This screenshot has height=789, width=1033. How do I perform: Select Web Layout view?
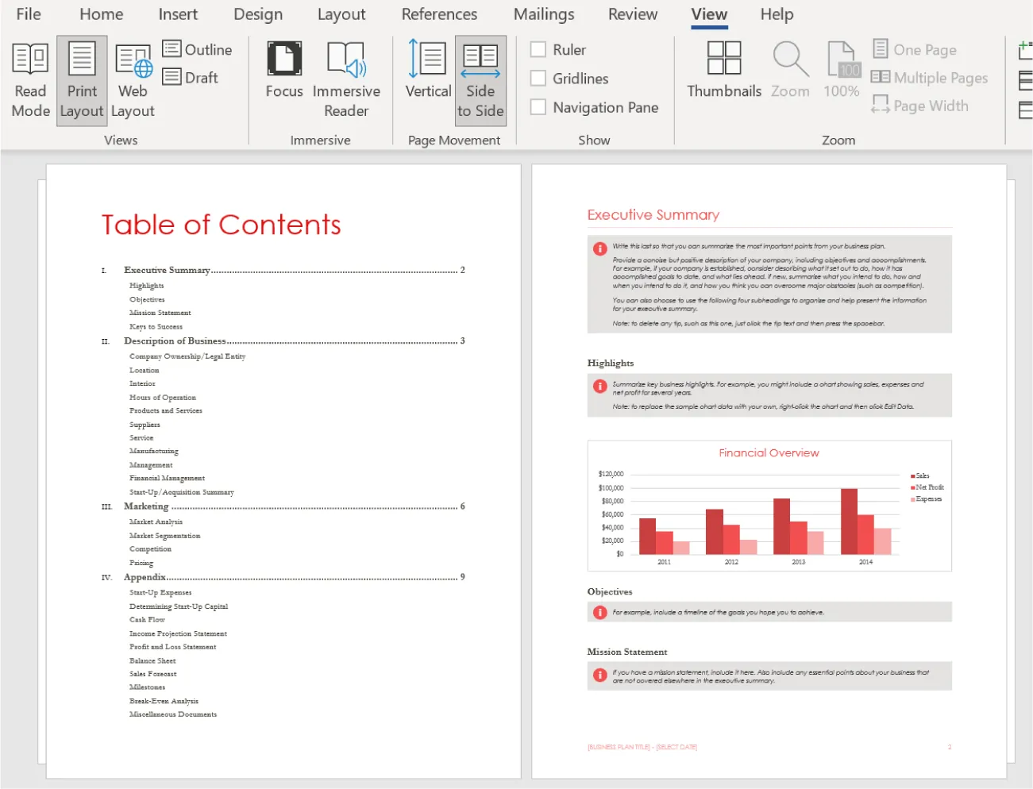coord(133,79)
